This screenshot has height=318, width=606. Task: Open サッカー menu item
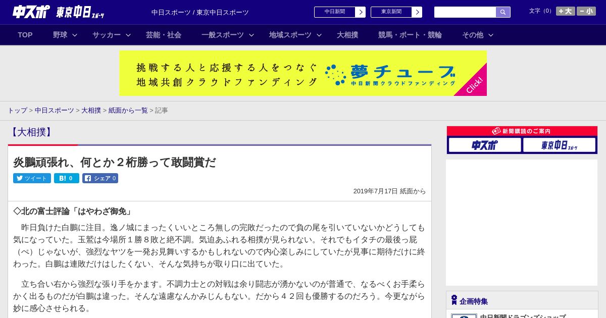click(x=107, y=35)
